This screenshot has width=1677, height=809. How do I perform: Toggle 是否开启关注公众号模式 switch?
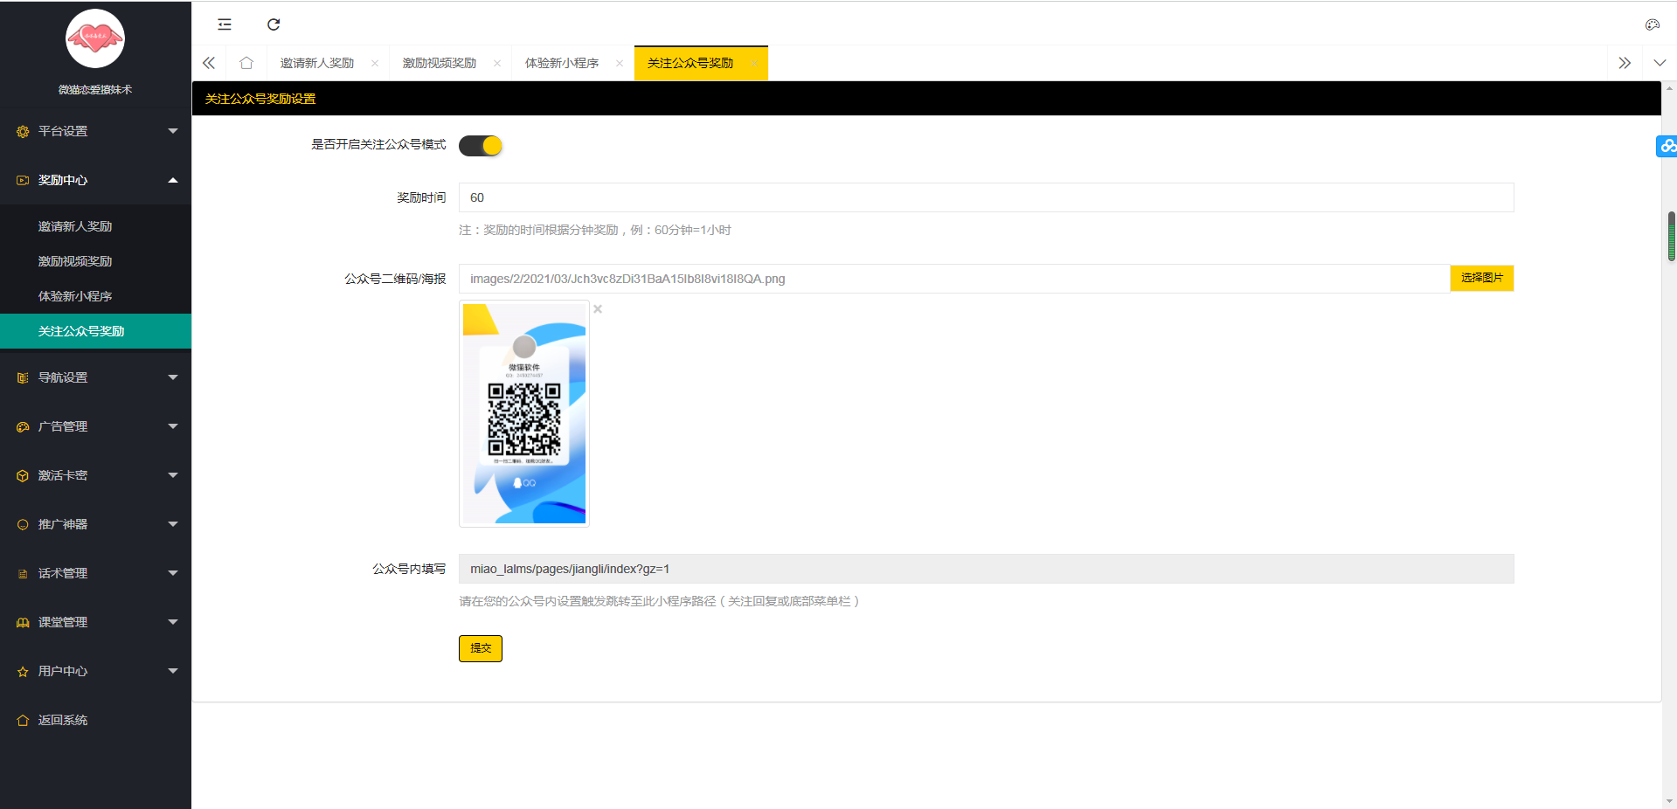click(x=481, y=146)
